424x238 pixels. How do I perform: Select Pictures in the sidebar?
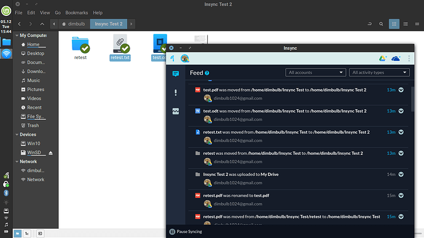pos(33,89)
